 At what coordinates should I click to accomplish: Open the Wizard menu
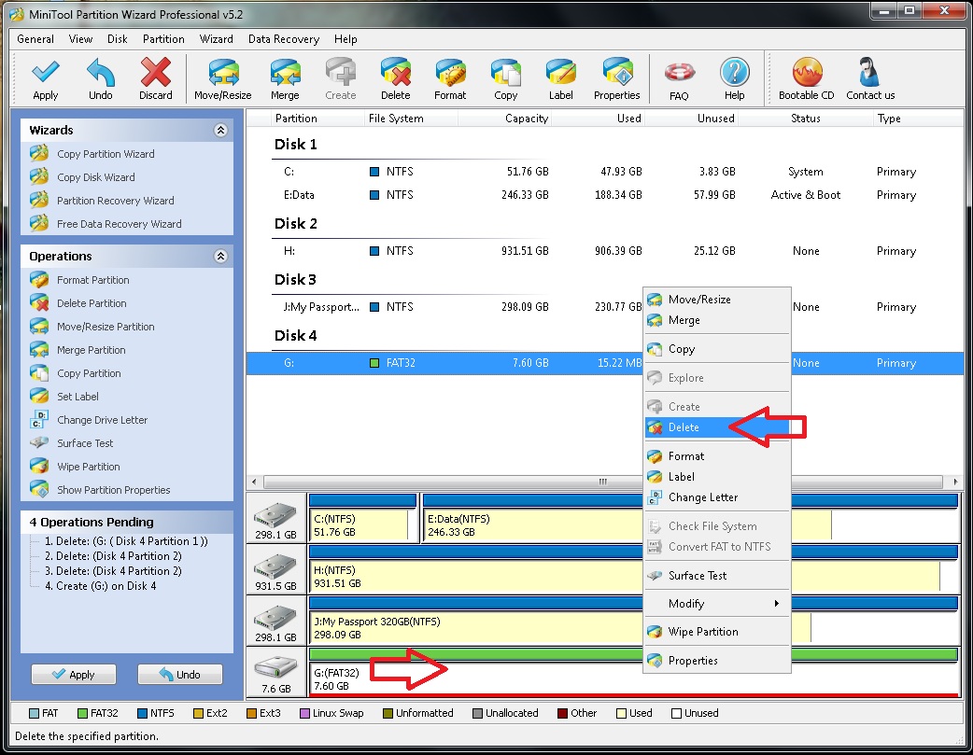216,39
